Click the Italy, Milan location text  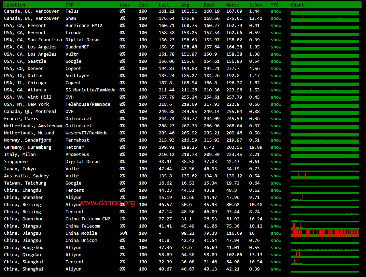click(x=20, y=154)
